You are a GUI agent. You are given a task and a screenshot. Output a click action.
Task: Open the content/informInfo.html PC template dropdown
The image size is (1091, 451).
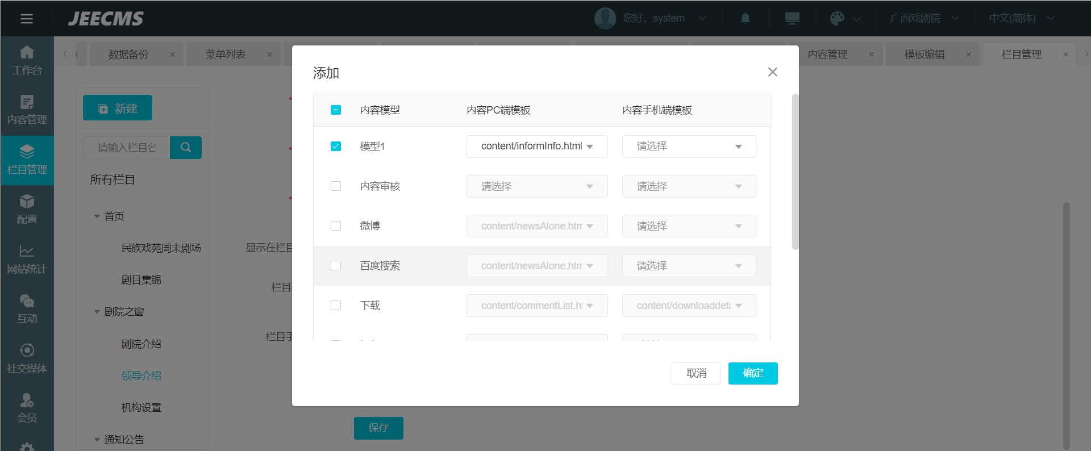tap(536, 147)
